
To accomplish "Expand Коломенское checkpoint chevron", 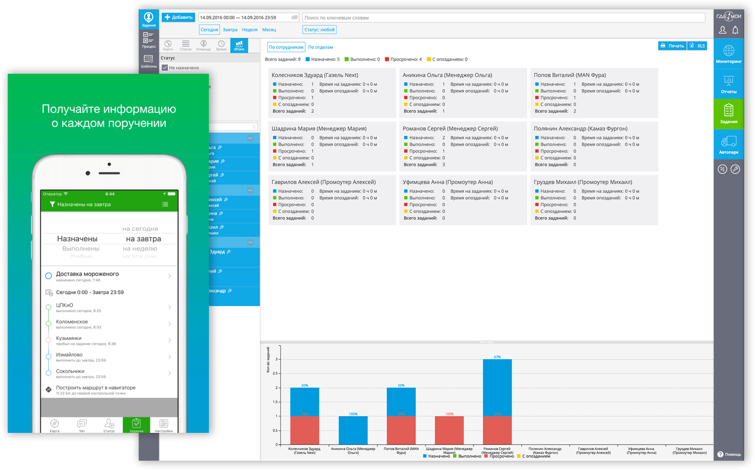I will [170, 324].
